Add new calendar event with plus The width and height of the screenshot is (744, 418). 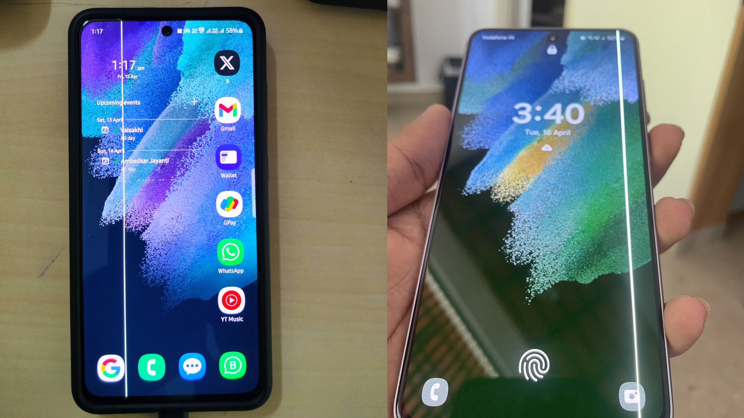[194, 102]
